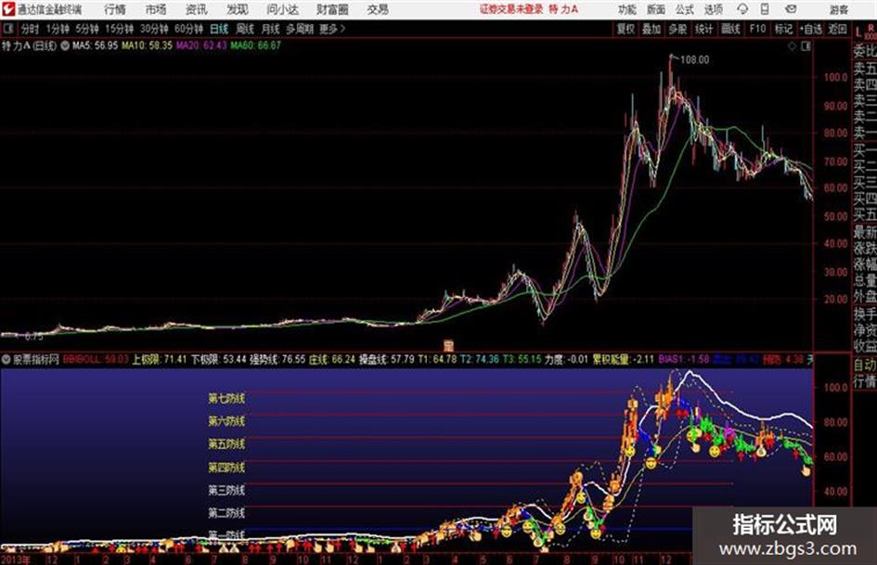Viewport: 877px width, 565px height.
Task: Open F10 company info
Action: (757, 29)
